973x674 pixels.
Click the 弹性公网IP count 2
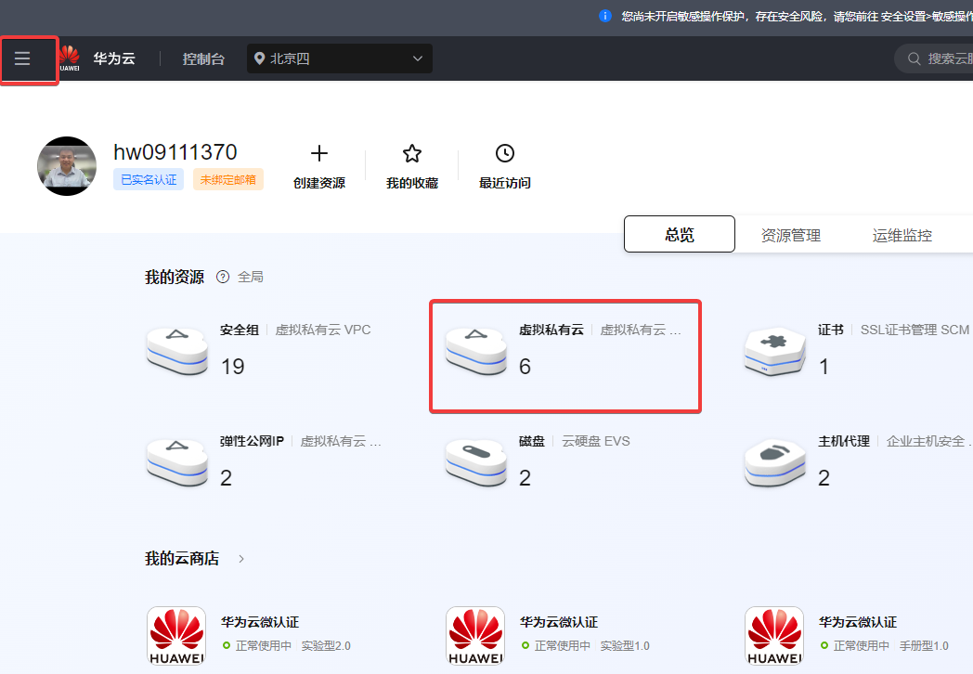(x=226, y=477)
